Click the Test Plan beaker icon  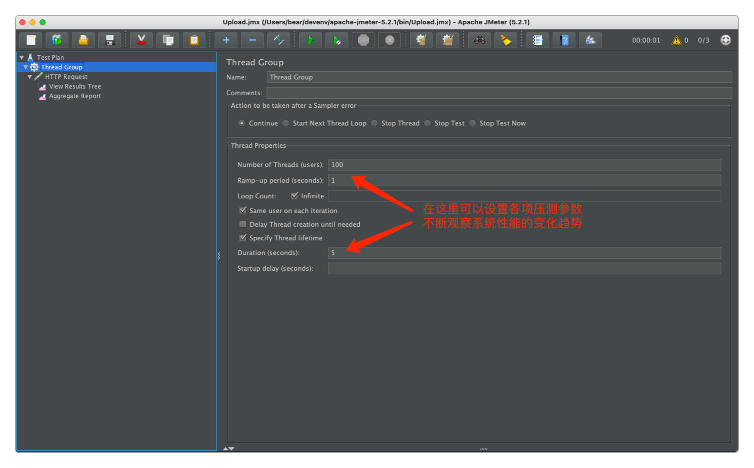click(x=30, y=57)
